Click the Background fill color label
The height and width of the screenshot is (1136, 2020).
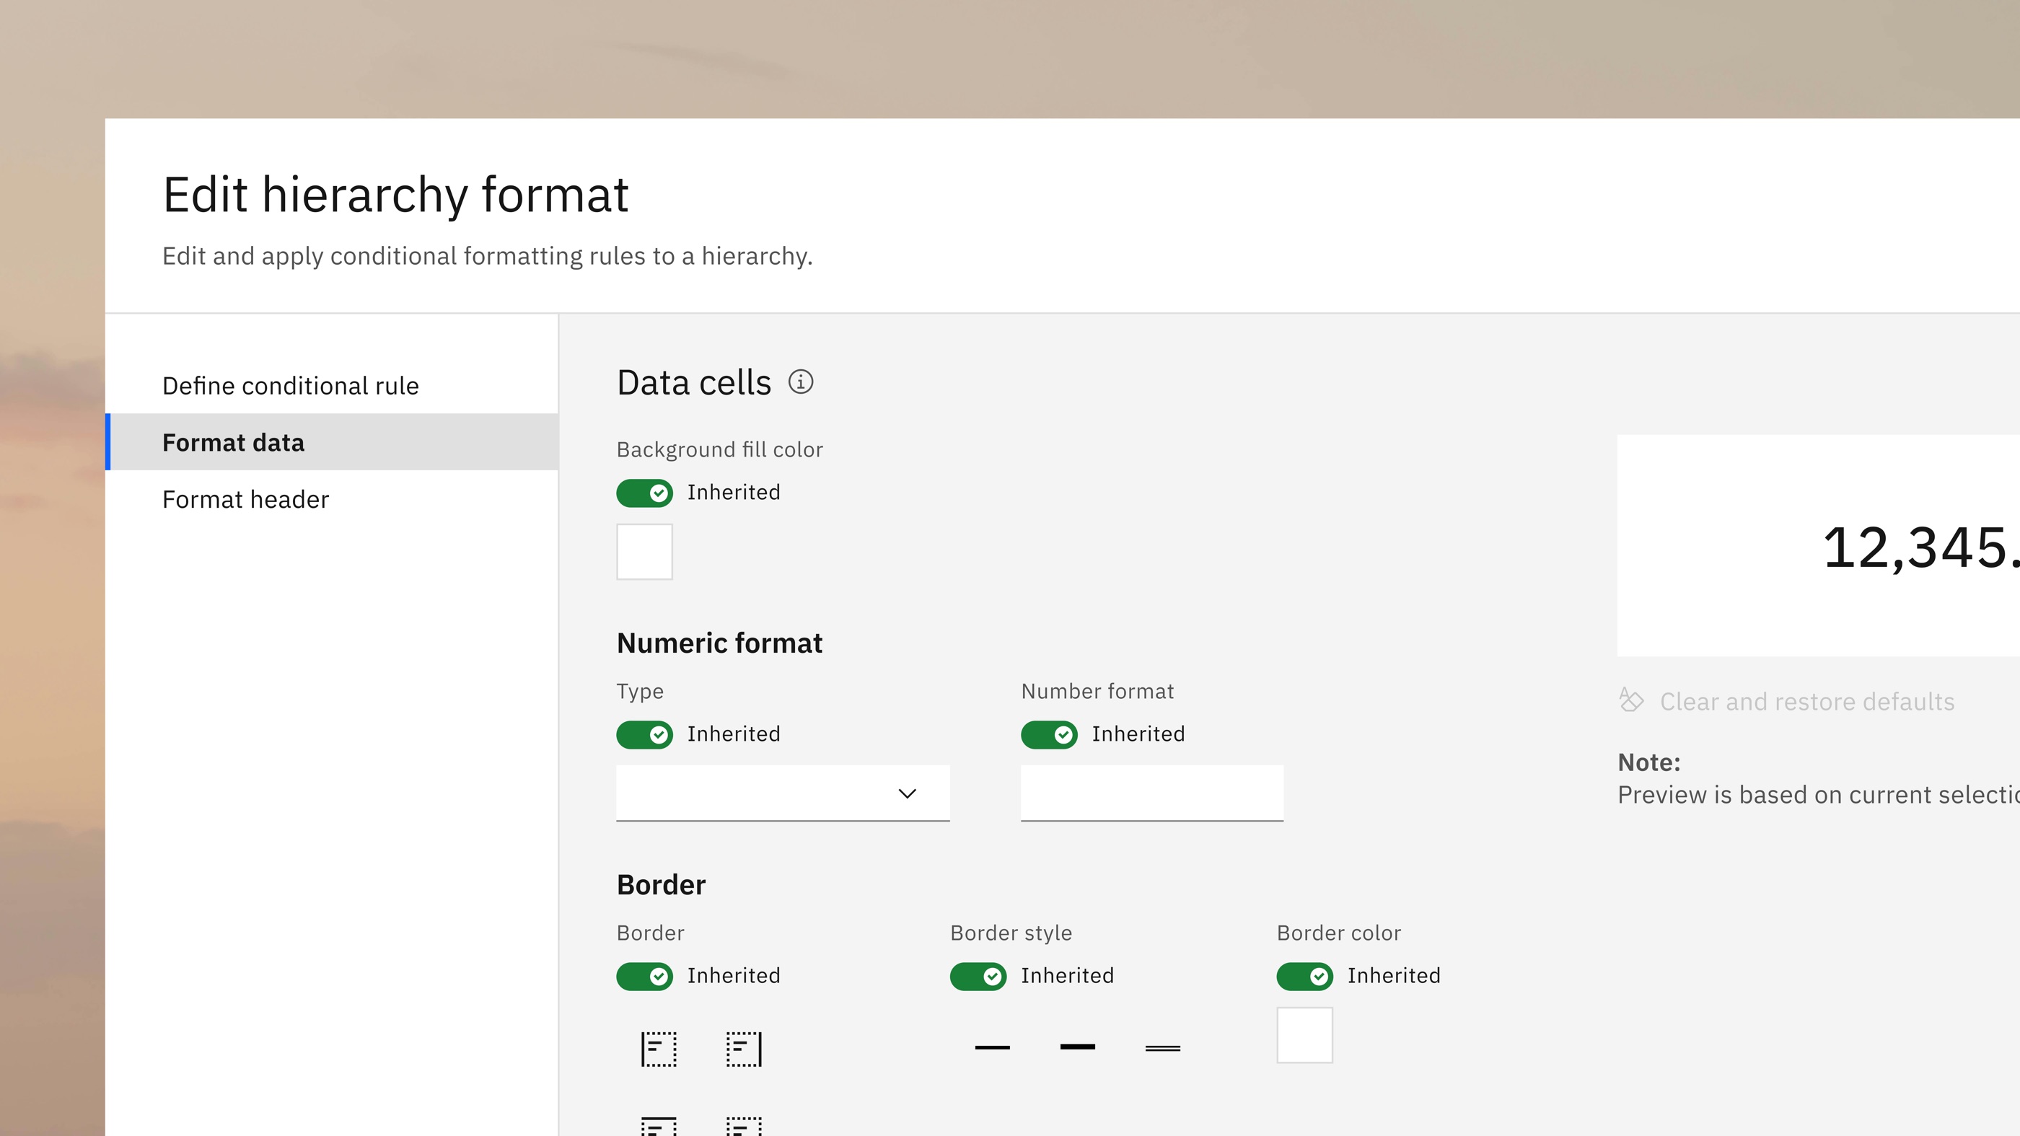(x=719, y=449)
